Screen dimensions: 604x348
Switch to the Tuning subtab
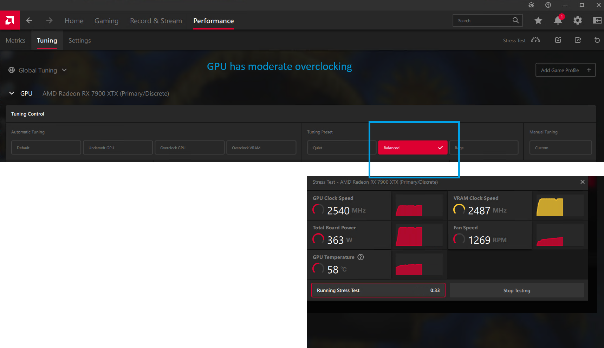47,40
